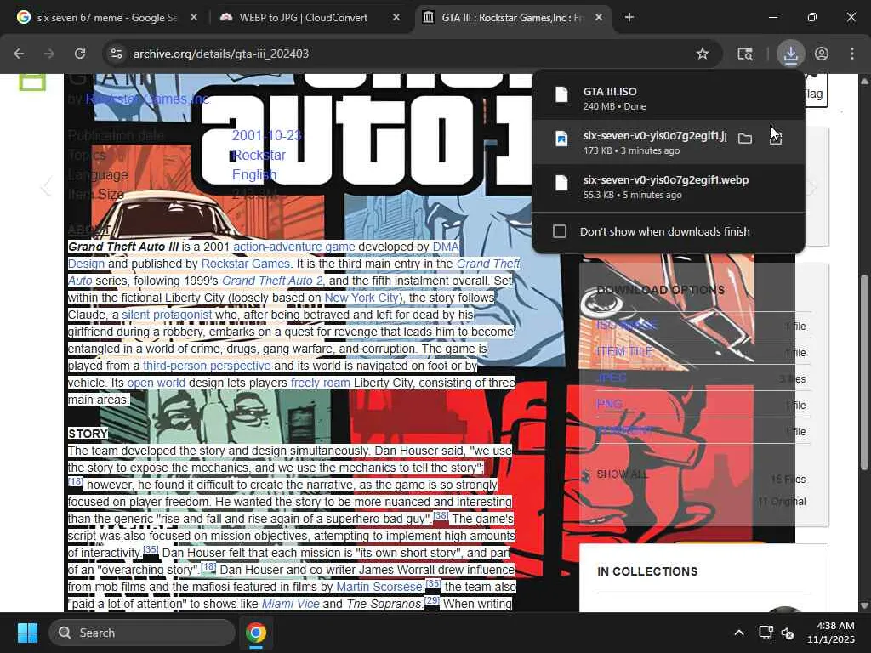Open the 2001-10-23 publication date link
871x653 pixels.
266,135
